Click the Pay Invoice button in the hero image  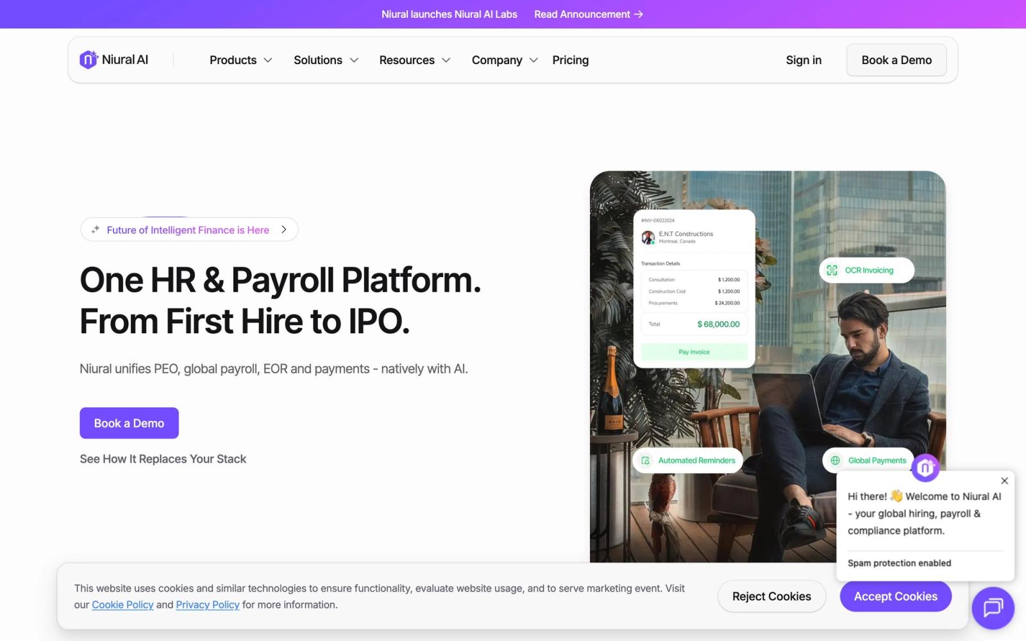694,352
